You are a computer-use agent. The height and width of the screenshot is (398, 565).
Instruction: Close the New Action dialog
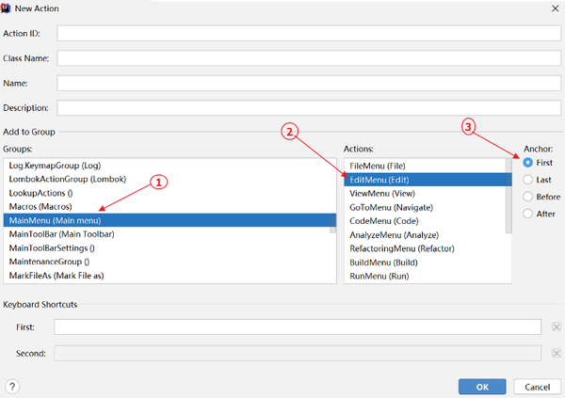point(551,8)
